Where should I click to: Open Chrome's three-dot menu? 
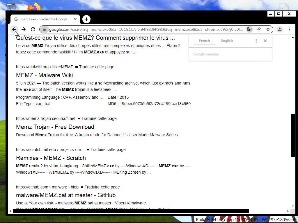[289, 29]
